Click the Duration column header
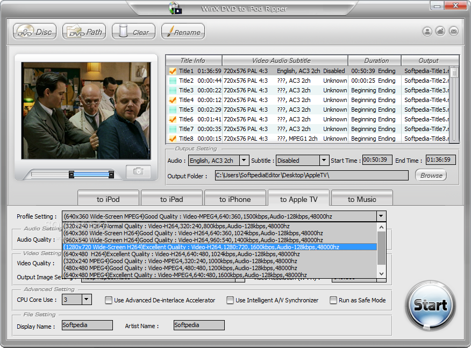 (x=375, y=60)
